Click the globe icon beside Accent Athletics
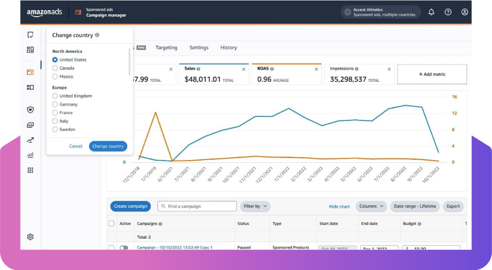The width and height of the screenshot is (492, 270). point(348,12)
